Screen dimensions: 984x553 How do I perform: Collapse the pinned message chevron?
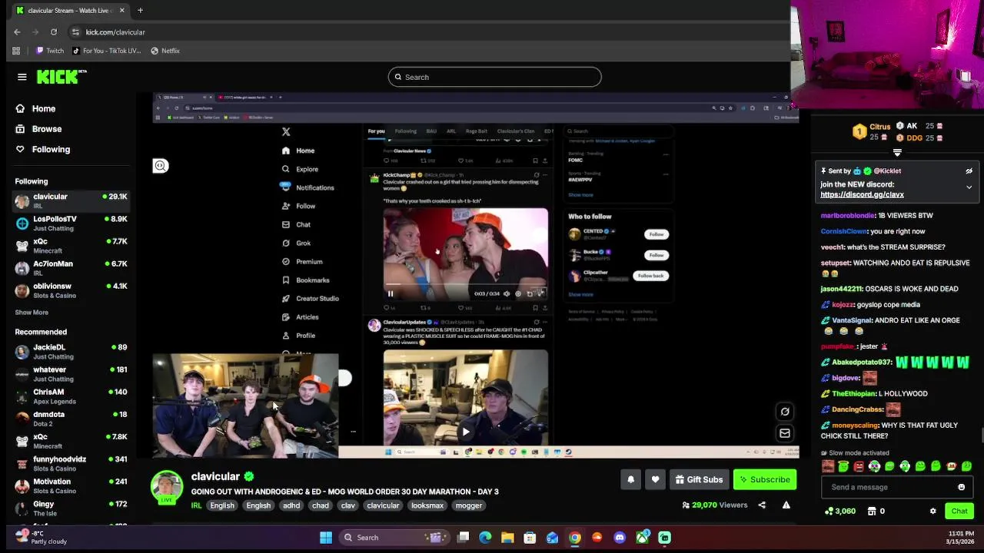coord(969,187)
